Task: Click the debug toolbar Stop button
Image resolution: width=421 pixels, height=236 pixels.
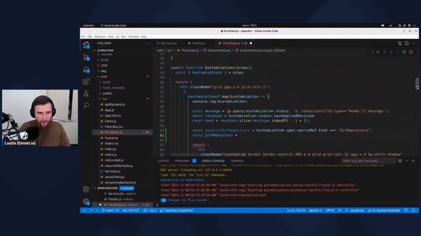Action: pyautogui.click(x=411, y=52)
